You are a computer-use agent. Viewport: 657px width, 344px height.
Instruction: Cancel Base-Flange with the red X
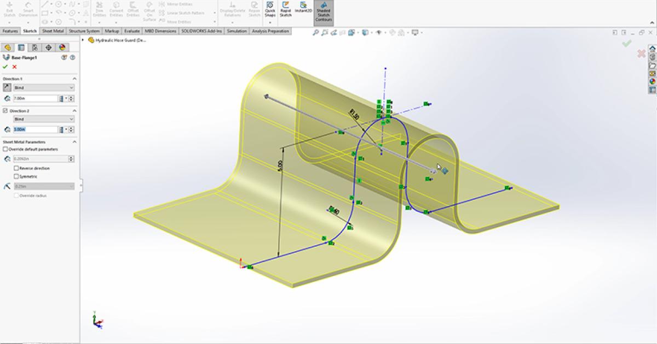[14, 67]
